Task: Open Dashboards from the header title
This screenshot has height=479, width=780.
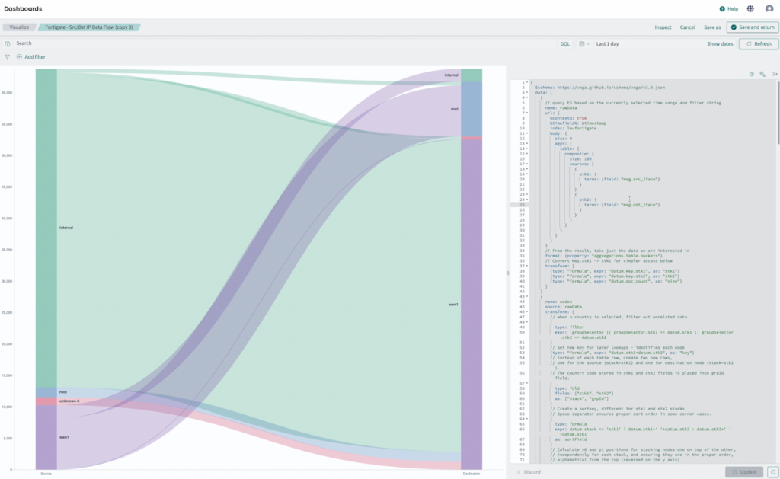Action: (x=23, y=9)
